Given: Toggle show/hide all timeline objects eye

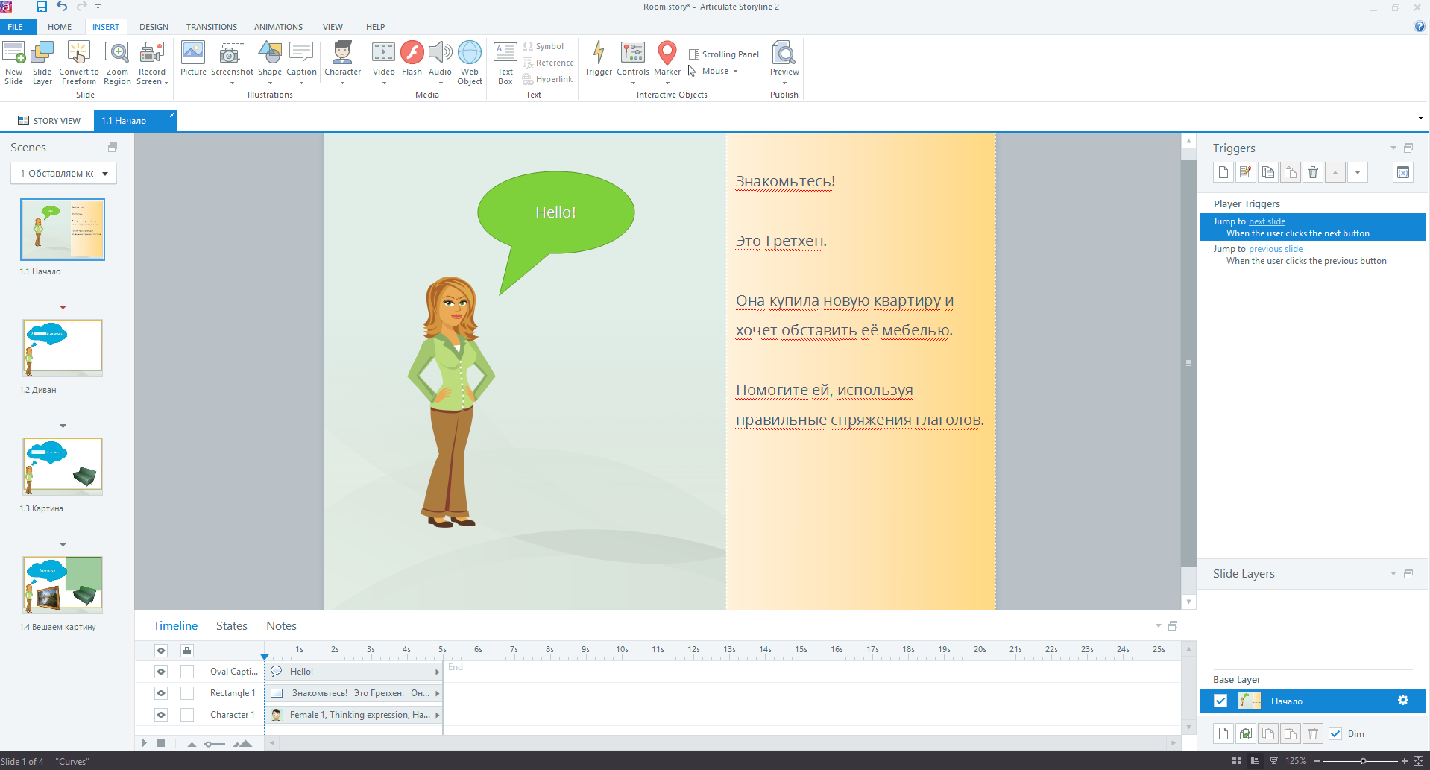Looking at the screenshot, I should coord(161,651).
